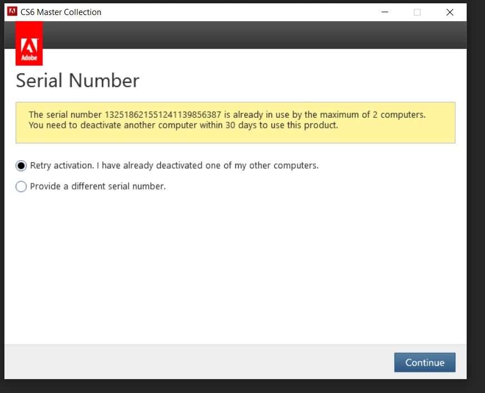Click the Continue button
Viewport: 485px width, 393px height.
[x=425, y=362]
